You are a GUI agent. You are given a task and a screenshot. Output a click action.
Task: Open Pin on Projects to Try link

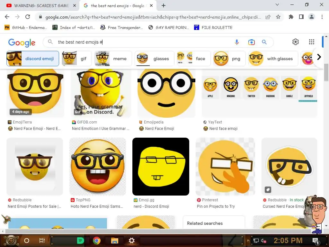216,206
